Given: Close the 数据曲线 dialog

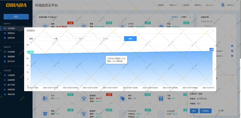Looking at the screenshot, I should point(213,31).
